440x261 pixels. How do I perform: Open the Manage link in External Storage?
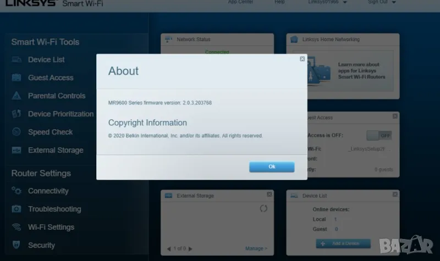256,249
